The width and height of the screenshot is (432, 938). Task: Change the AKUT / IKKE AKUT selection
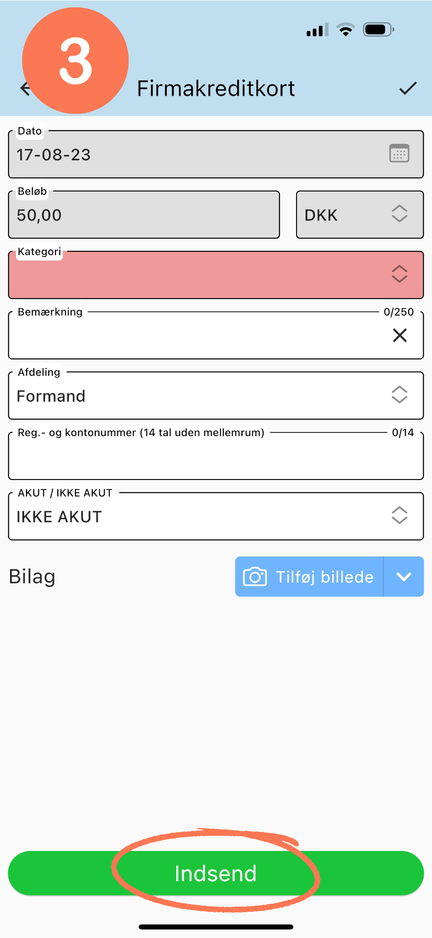(216, 516)
